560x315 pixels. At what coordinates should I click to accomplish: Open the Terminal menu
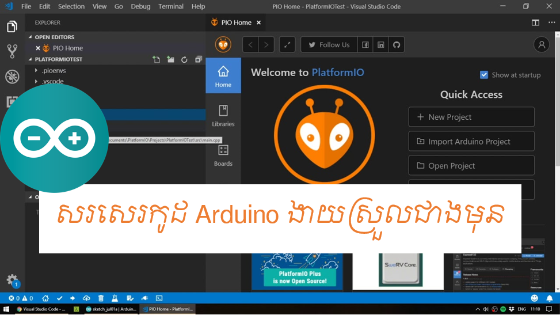click(x=171, y=6)
